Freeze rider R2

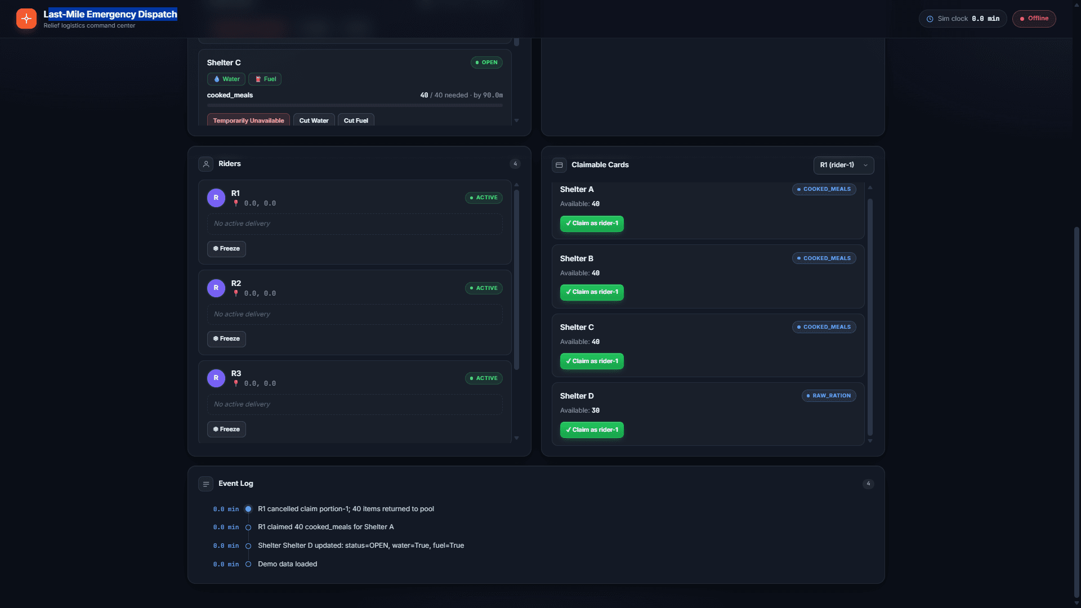[226, 339]
